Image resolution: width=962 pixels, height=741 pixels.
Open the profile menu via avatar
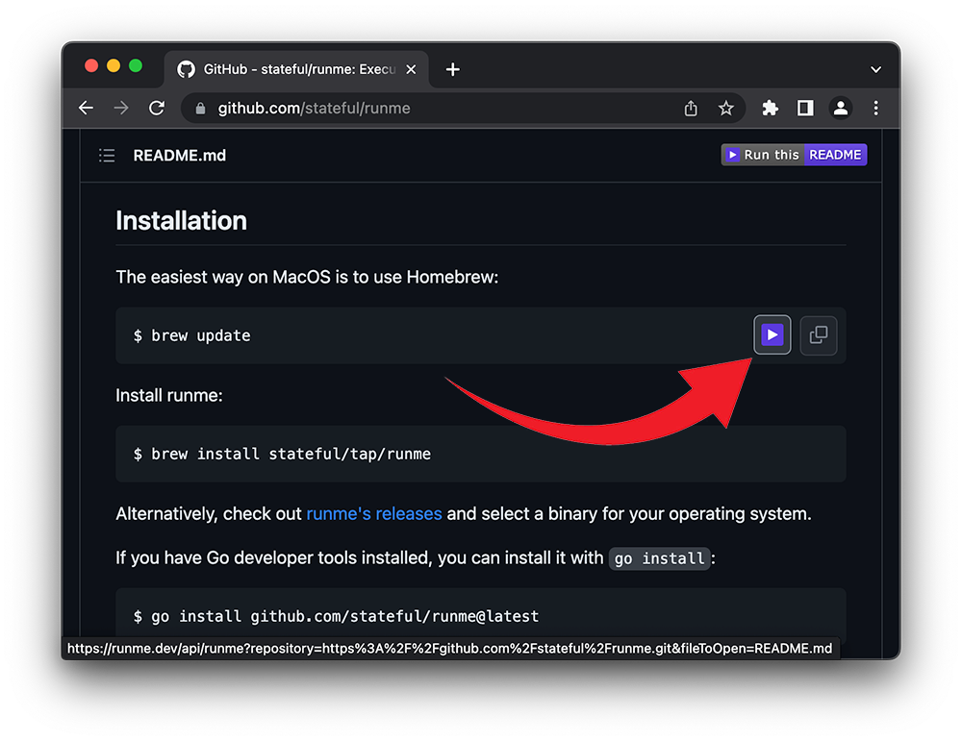pos(841,108)
